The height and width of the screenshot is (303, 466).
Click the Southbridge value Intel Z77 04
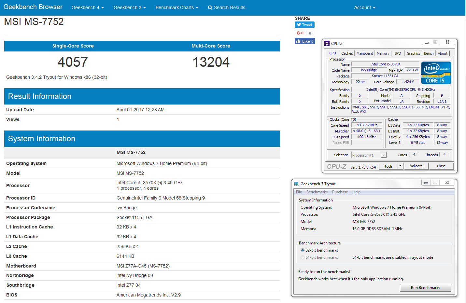(x=129, y=285)
